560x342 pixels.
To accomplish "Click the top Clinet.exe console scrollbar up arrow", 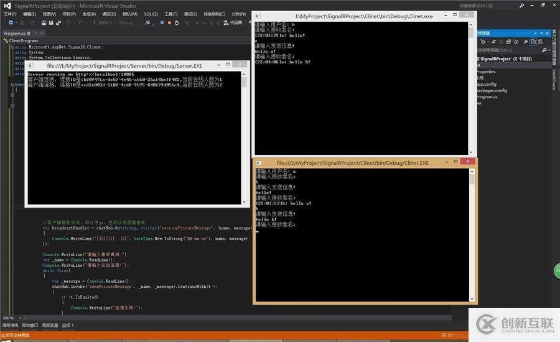I will [x=471, y=25].
